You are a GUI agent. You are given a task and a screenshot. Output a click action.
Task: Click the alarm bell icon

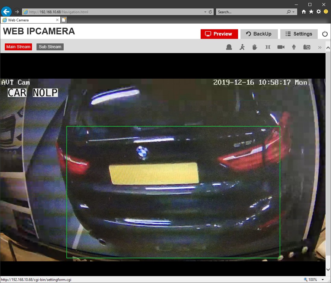[229, 47]
